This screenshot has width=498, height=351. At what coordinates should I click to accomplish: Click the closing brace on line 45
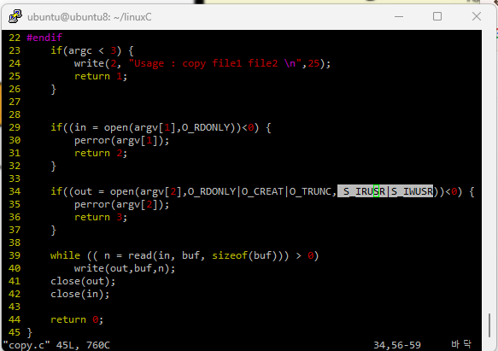click(x=30, y=332)
